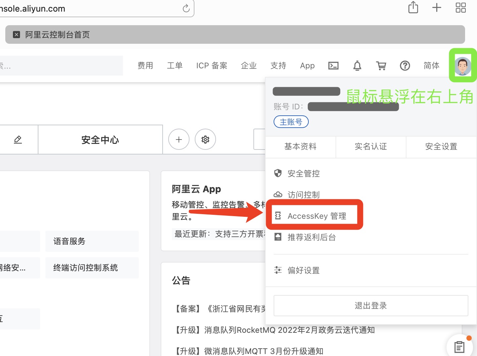Open the 工单 menu
This screenshot has height=356, width=477.
[x=175, y=66]
